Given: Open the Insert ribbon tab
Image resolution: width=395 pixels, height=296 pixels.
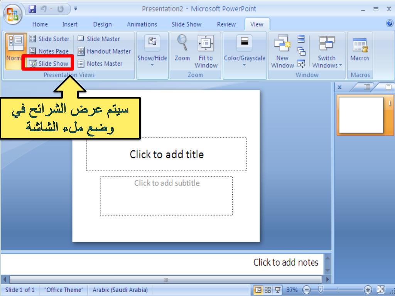Looking at the screenshot, I should tap(70, 24).
